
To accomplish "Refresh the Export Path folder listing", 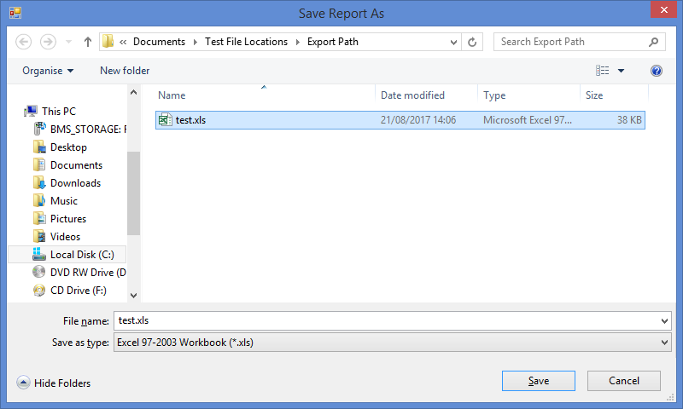I will coord(473,42).
